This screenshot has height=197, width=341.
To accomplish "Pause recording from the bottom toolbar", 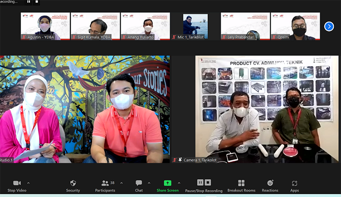I will pyautogui.click(x=200, y=183).
